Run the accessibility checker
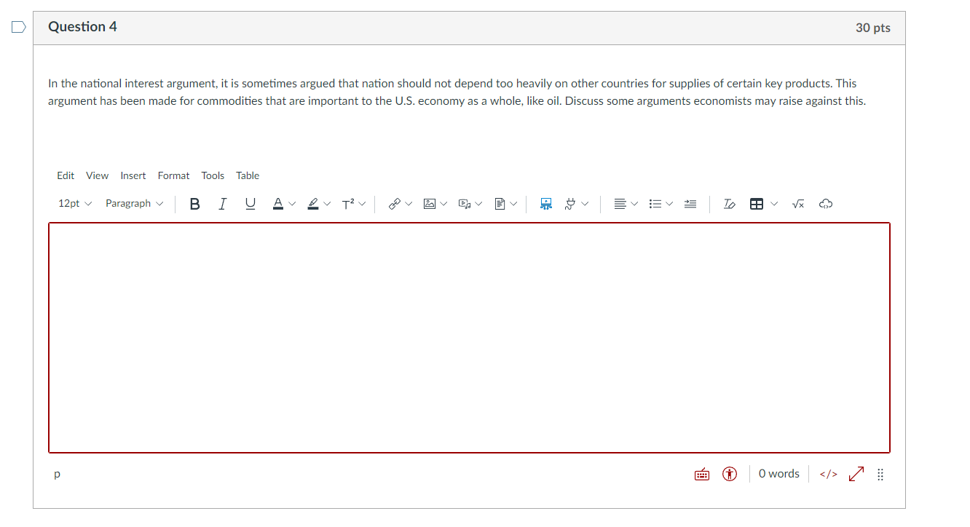This screenshot has height=527, width=970. (729, 474)
